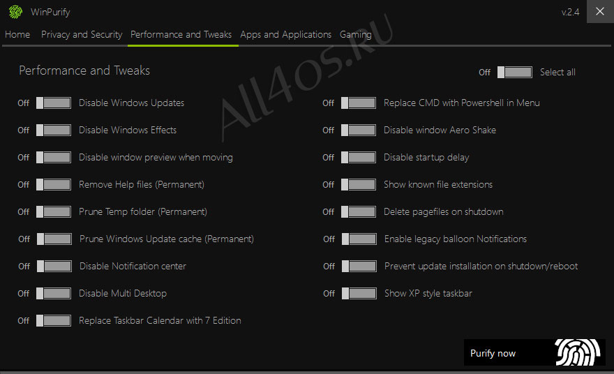
Task: Switch on Prevent update installation on shutdown/reboot
Action: point(359,267)
